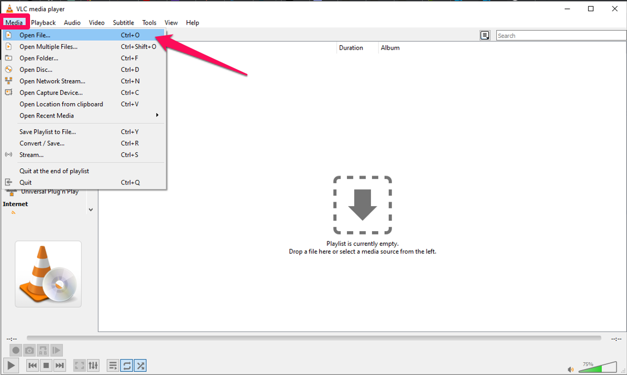Click the playlist drop file area icon

click(x=363, y=205)
